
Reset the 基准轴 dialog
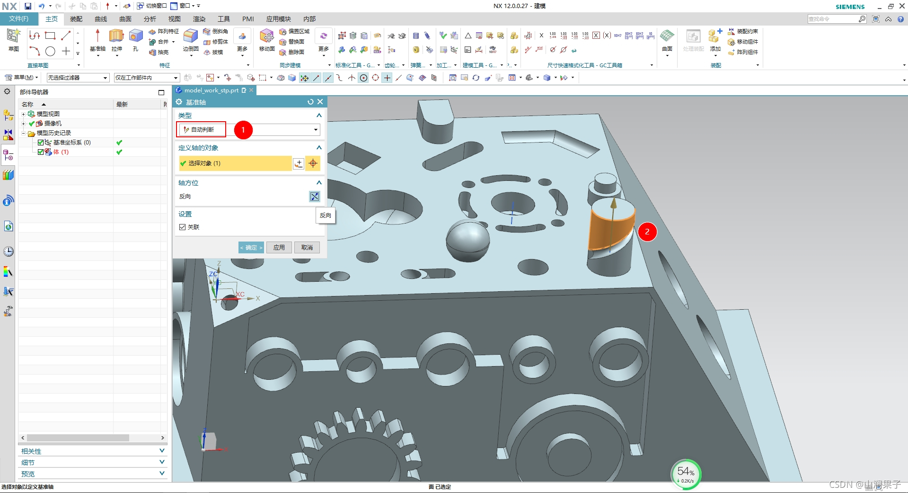click(310, 102)
